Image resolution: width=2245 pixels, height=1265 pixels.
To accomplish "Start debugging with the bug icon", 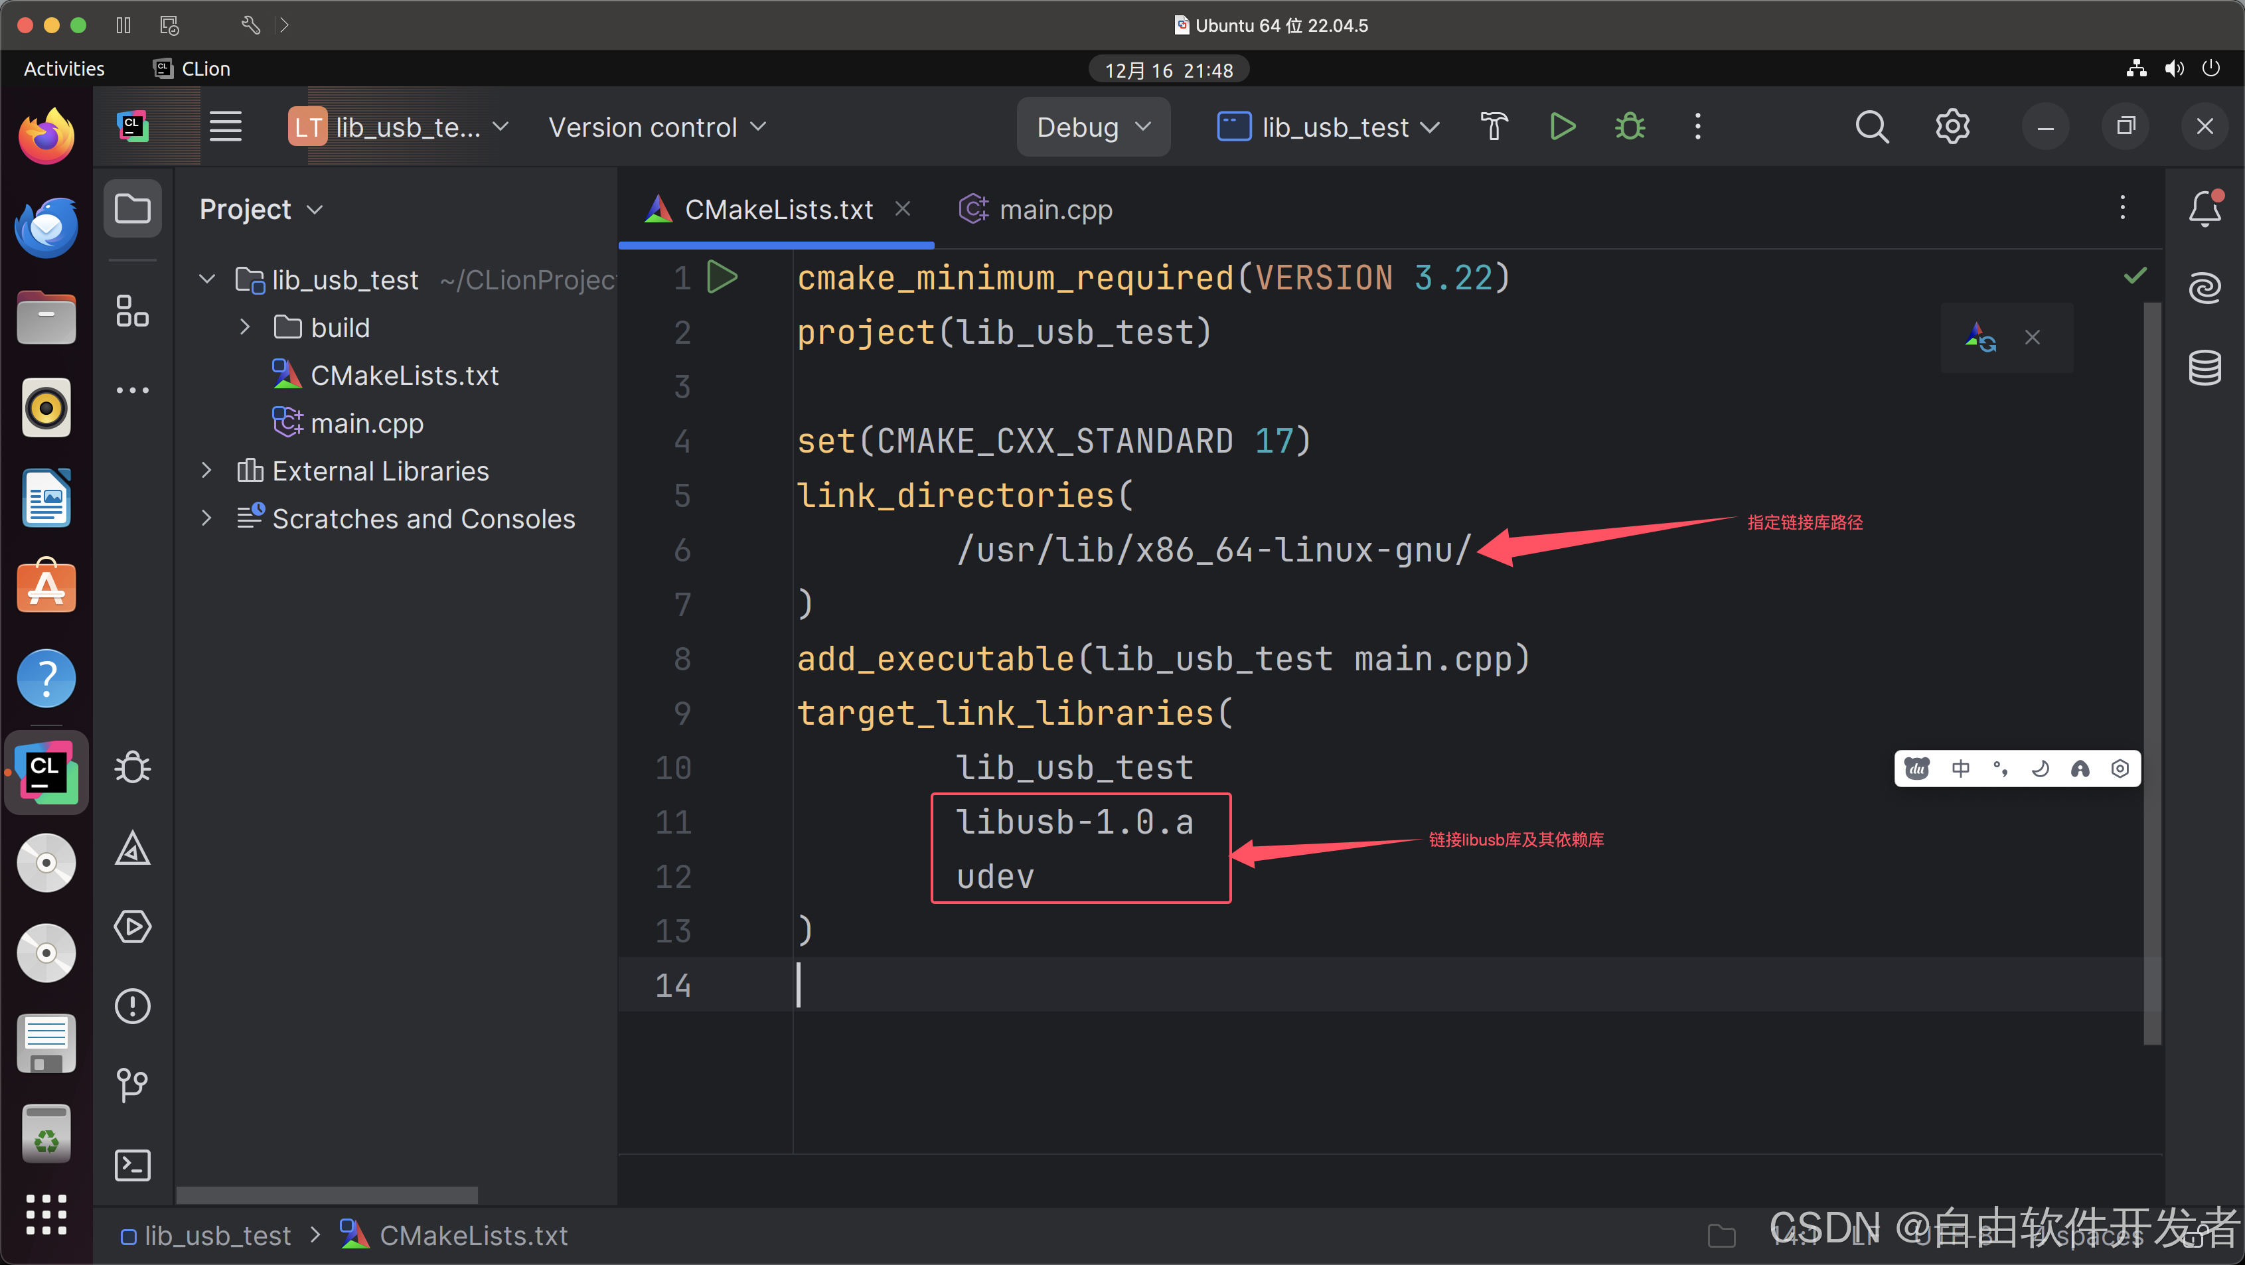I will (x=1630, y=127).
